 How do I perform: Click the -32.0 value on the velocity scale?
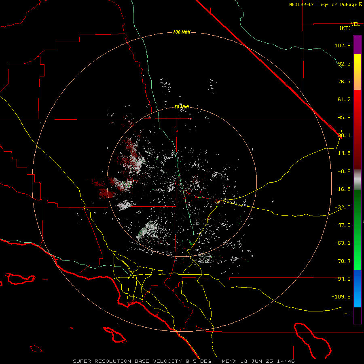(343, 207)
